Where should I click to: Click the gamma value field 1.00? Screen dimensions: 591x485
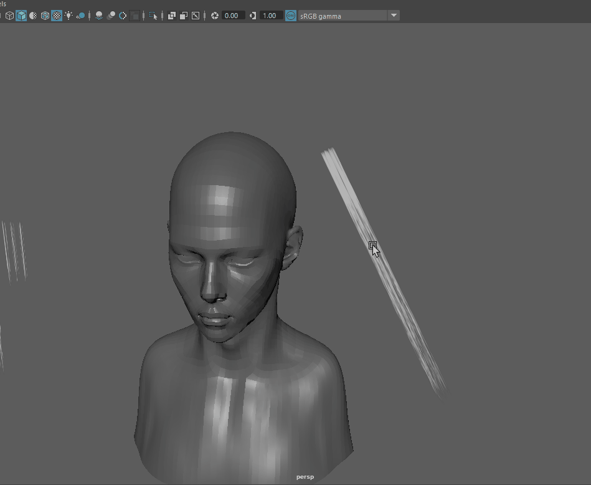pos(270,16)
